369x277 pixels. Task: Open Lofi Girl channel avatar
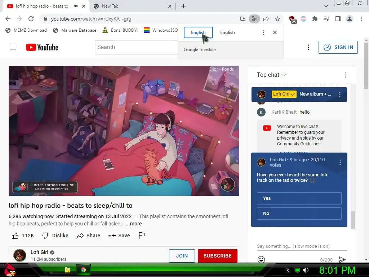tap(20, 255)
